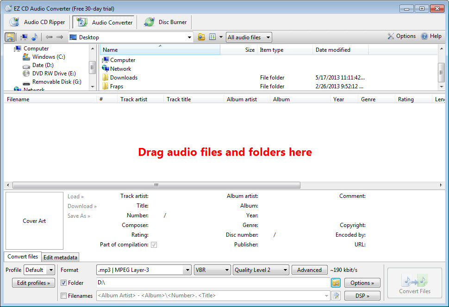The image size is (449, 307).
Task: Click the Advanced button
Action: click(309, 270)
